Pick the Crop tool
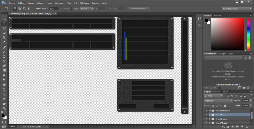Screen dimensions: 254x129 click(x=4, y=38)
